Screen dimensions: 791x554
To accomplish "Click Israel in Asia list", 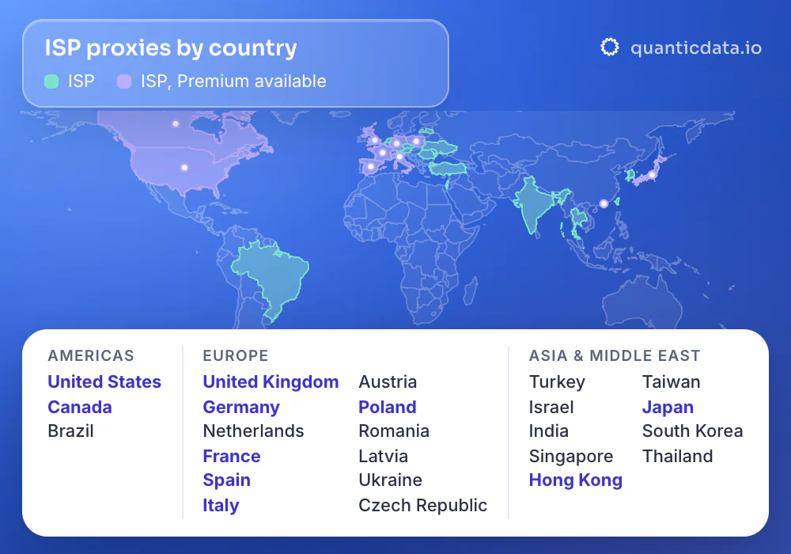I will 551,407.
